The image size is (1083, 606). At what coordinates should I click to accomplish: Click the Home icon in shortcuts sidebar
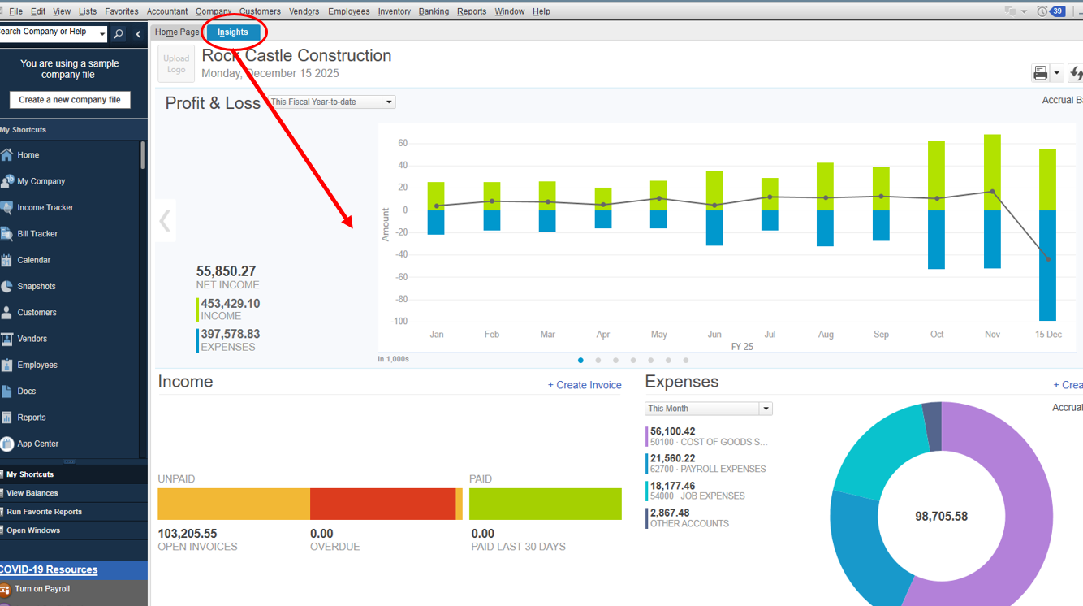[7, 155]
